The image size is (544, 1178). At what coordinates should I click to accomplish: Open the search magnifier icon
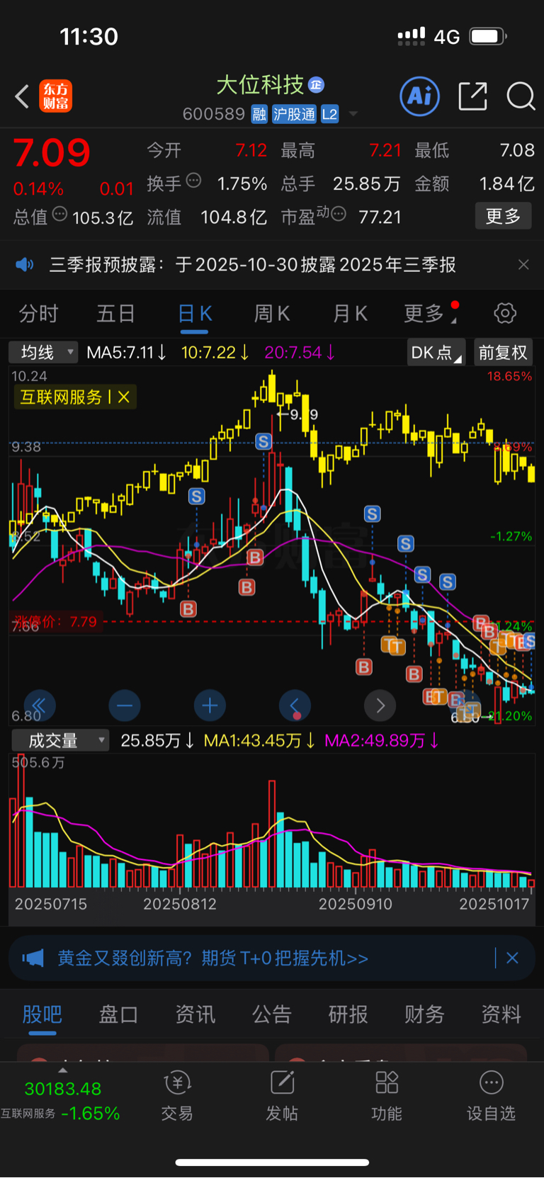(x=521, y=96)
